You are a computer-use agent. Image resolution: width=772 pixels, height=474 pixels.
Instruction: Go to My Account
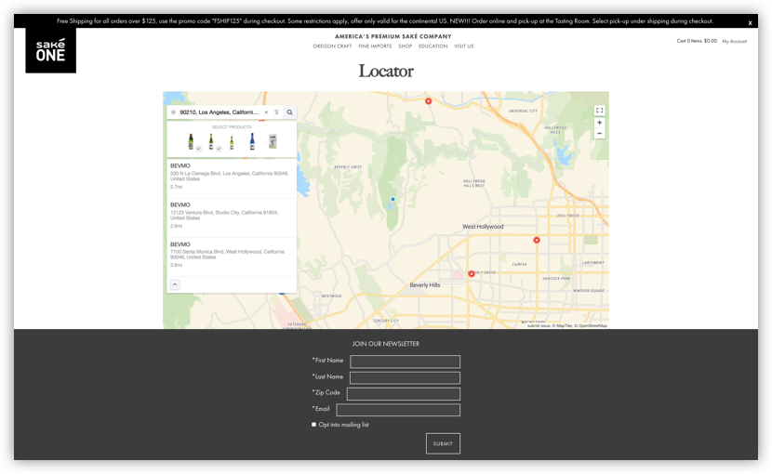tap(735, 41)
